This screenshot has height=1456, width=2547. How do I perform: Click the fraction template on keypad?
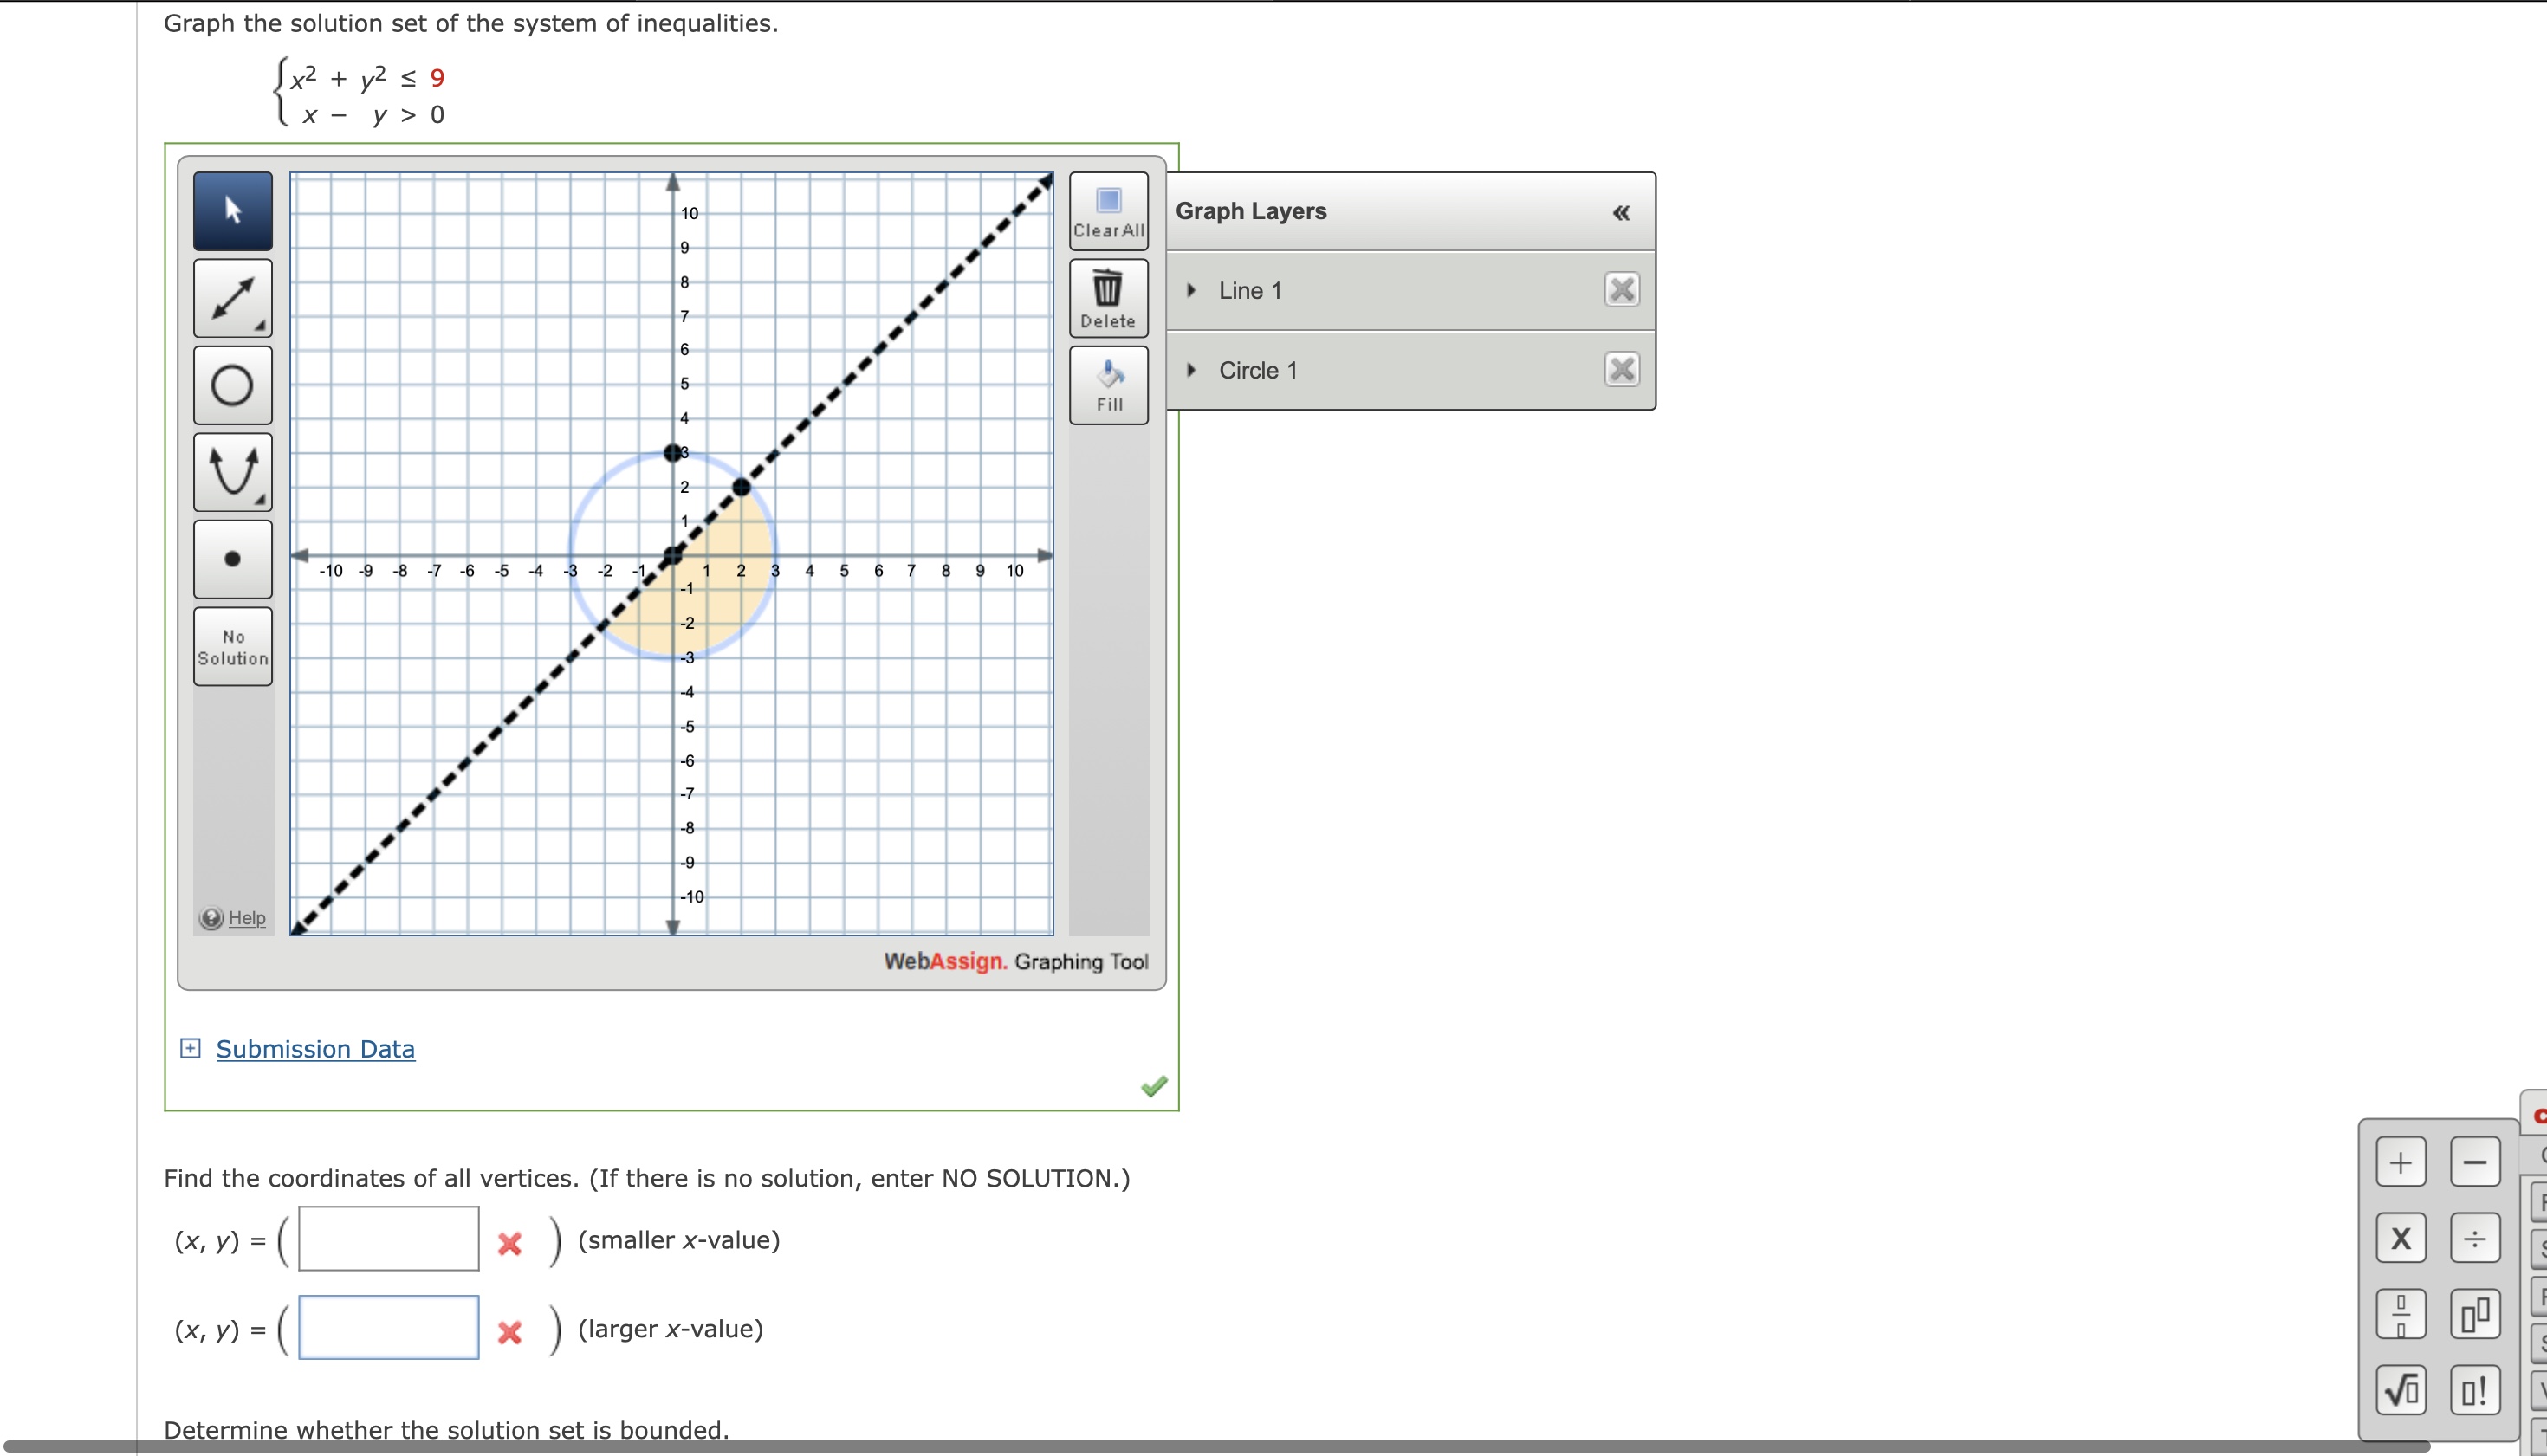pos(2402,1313)
